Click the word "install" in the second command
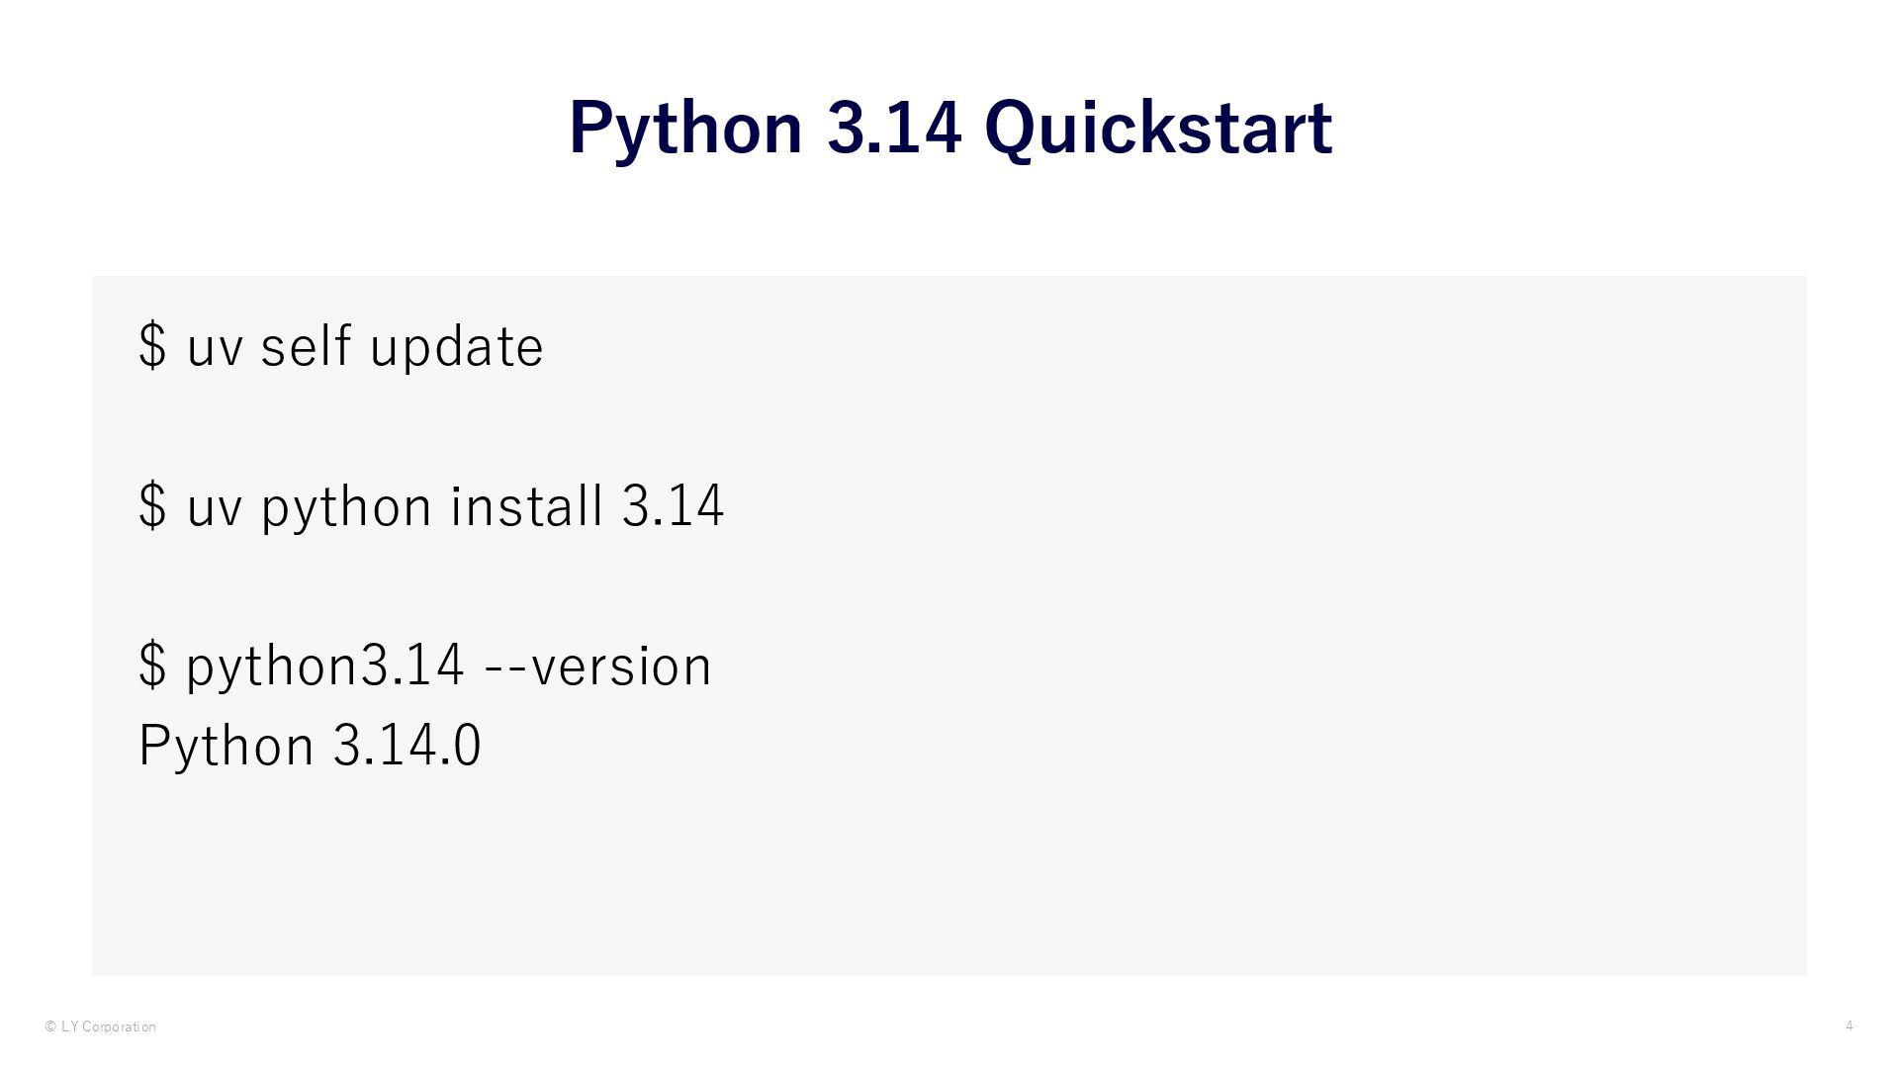This screenshot has height=1068, width=1899. click(526, 505)
